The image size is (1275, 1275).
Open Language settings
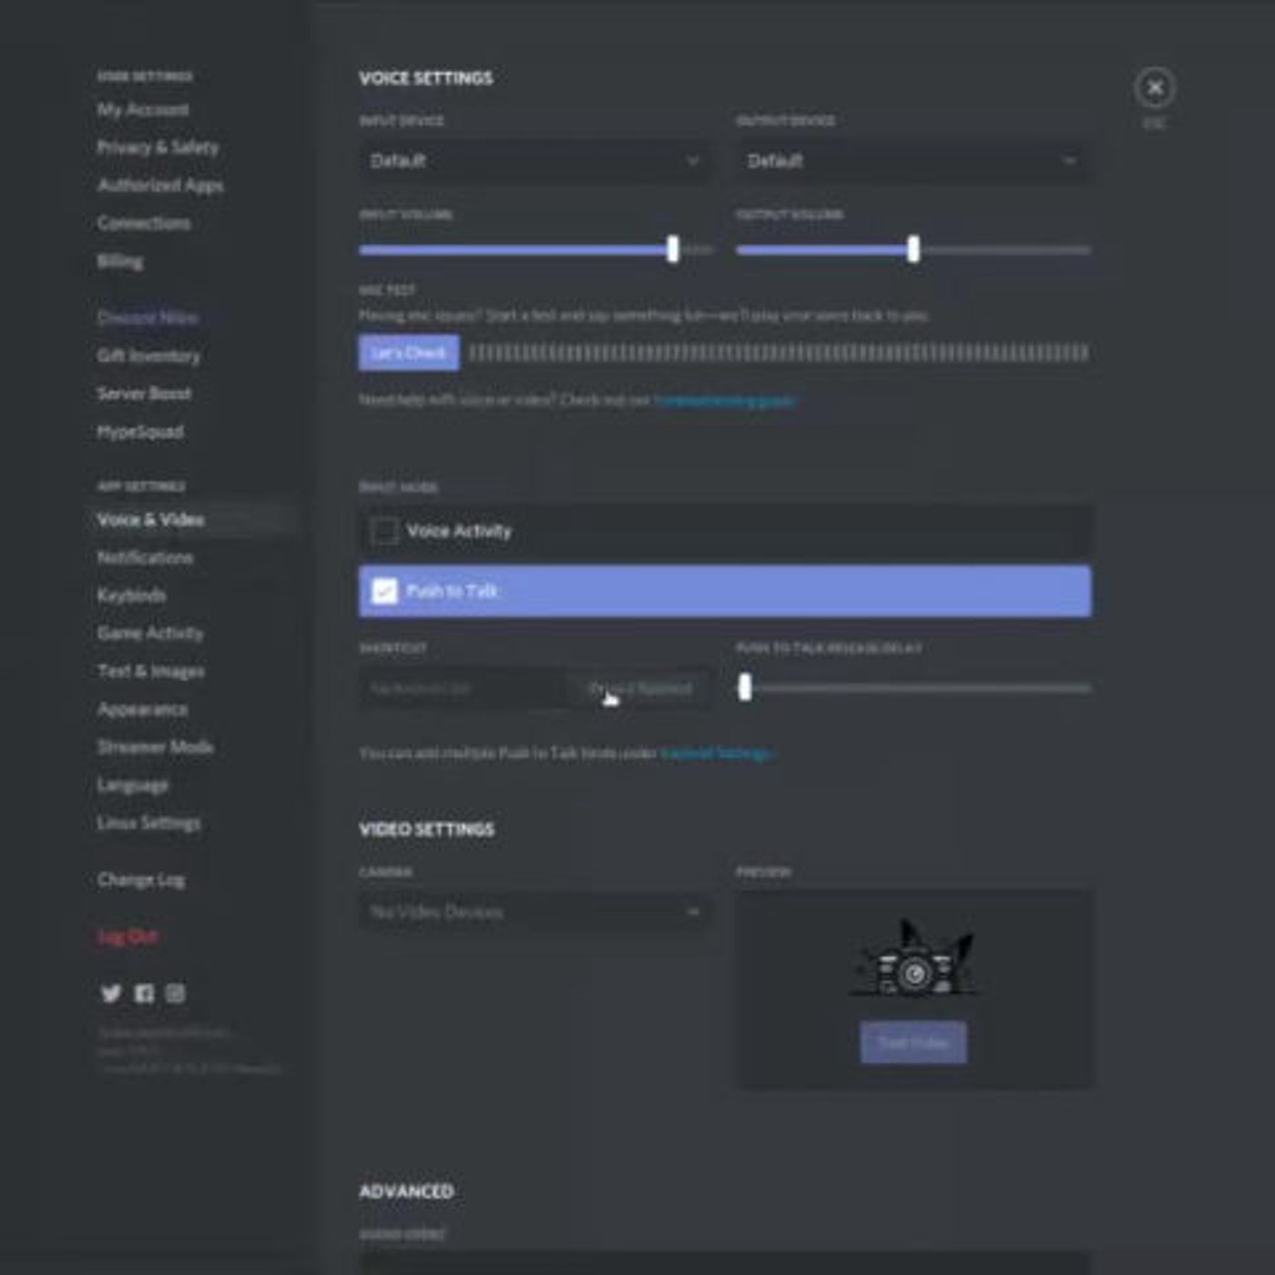pos(133,785)
